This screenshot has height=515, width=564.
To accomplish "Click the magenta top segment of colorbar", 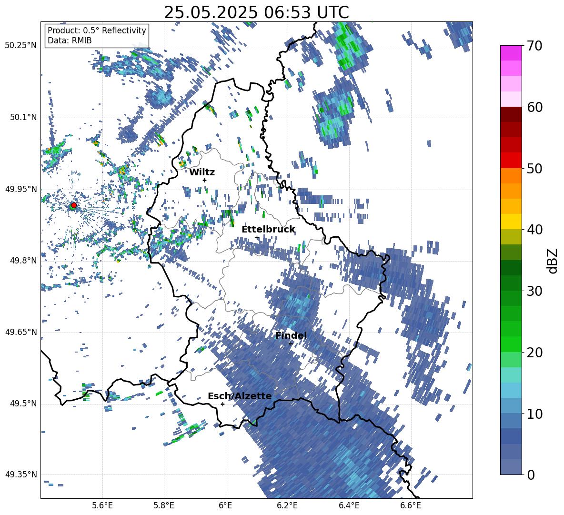I will coord(511,53).
